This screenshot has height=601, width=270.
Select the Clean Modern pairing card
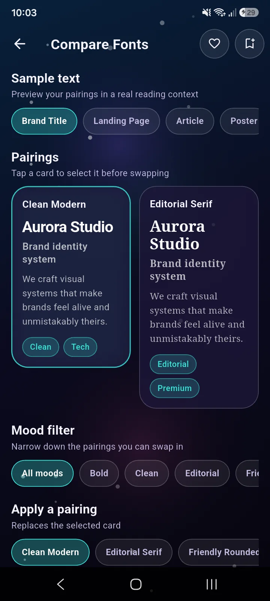pos(71,277)
